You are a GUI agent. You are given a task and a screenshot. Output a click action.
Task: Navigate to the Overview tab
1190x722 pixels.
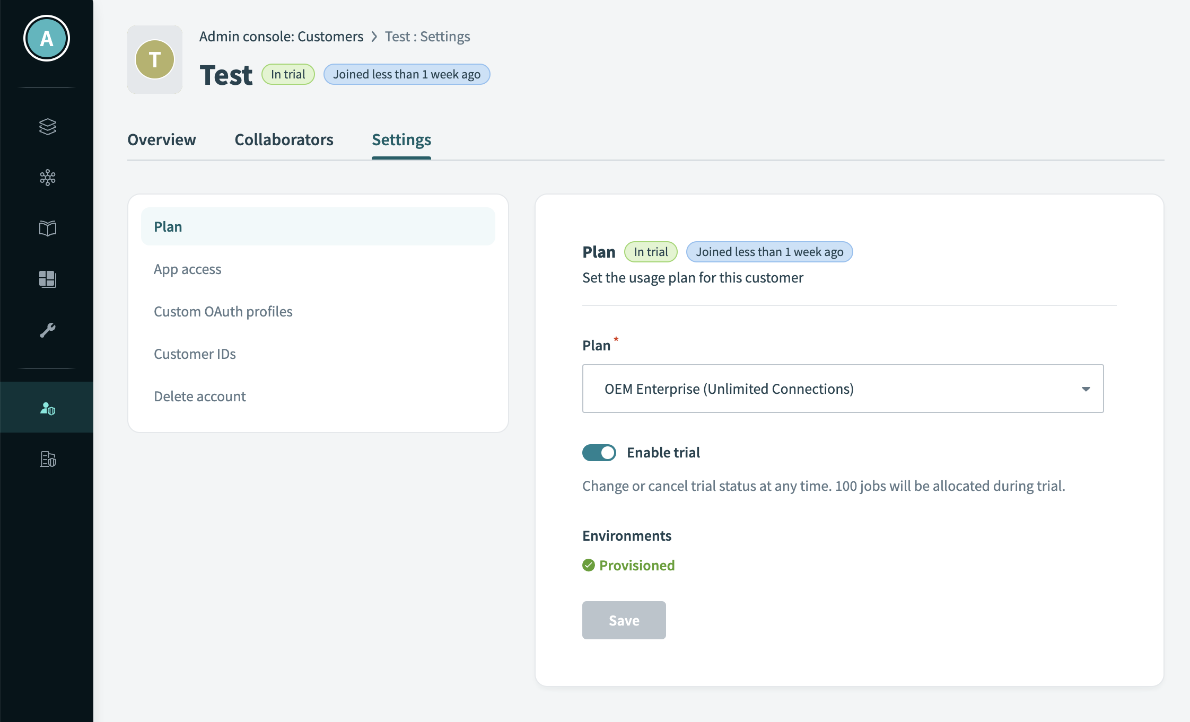tap(161, 138)
